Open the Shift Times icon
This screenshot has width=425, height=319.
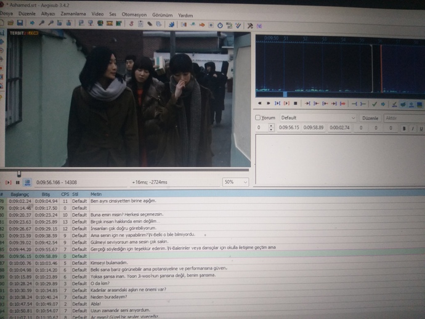(x=184, y=25)
